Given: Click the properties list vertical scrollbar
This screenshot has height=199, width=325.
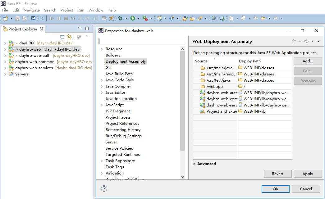Looking at the screenshot, I should click(182, 99).
